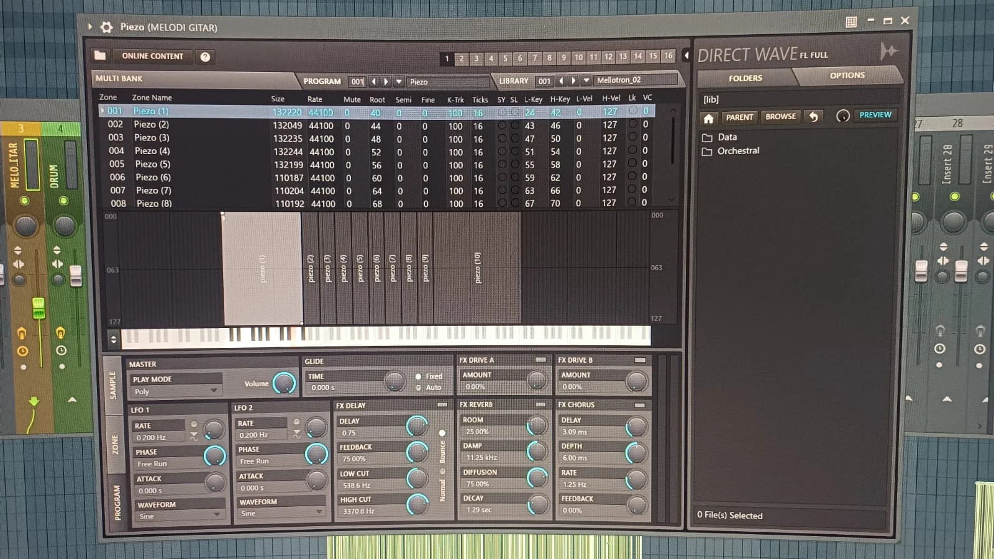Select MIDI channel 5 tab
The height and width of the screenshot is (559, 994).
coord(506,58)
